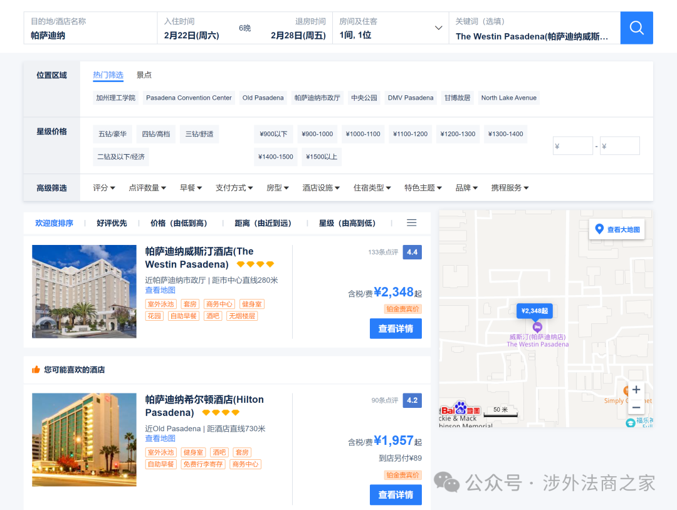Click the blue search magnifier button
This screenshot has height=510, width=677.
coord(636,28)
